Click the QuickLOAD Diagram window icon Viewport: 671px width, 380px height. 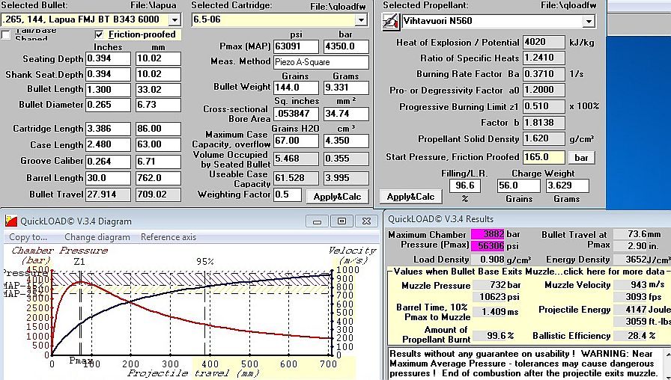click(11, 221)
